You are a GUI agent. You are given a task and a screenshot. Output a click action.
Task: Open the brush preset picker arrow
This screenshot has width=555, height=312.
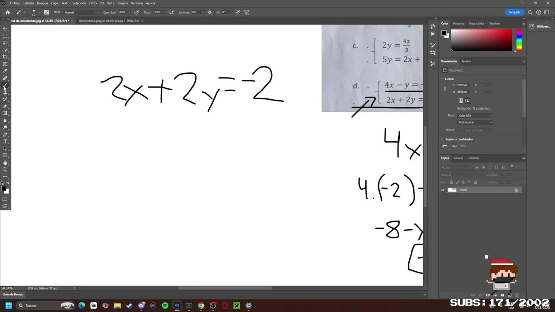click(39, 12)
